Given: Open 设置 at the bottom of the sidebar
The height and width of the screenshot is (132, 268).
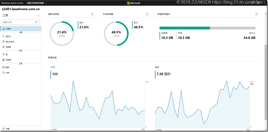Looking at the screenshot, I should coord(21,129).
